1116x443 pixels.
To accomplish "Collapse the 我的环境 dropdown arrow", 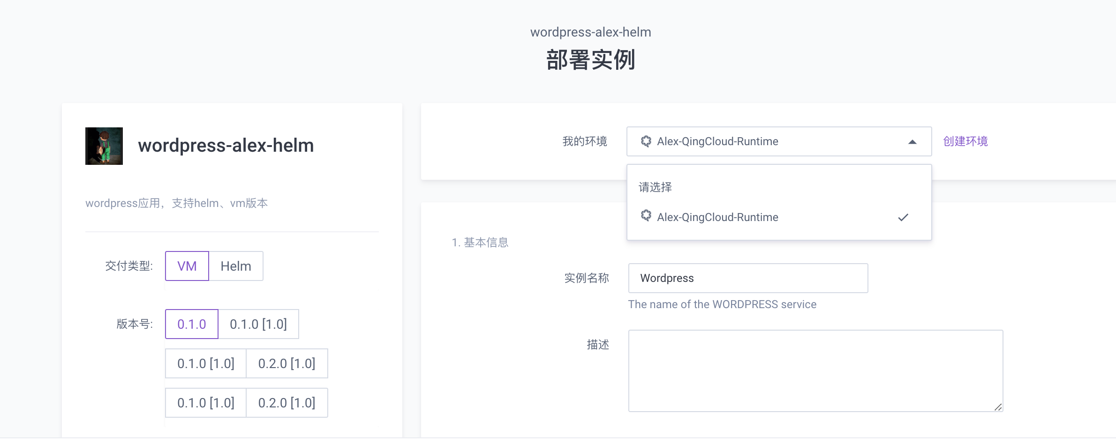I will [912, 142].
